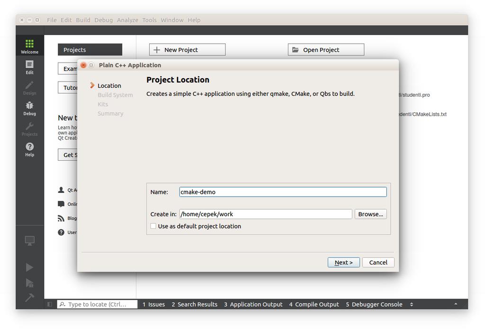Click the New Project button
Image resolution: width=485 pixels, height=329 pixels.
pos(187,49)
